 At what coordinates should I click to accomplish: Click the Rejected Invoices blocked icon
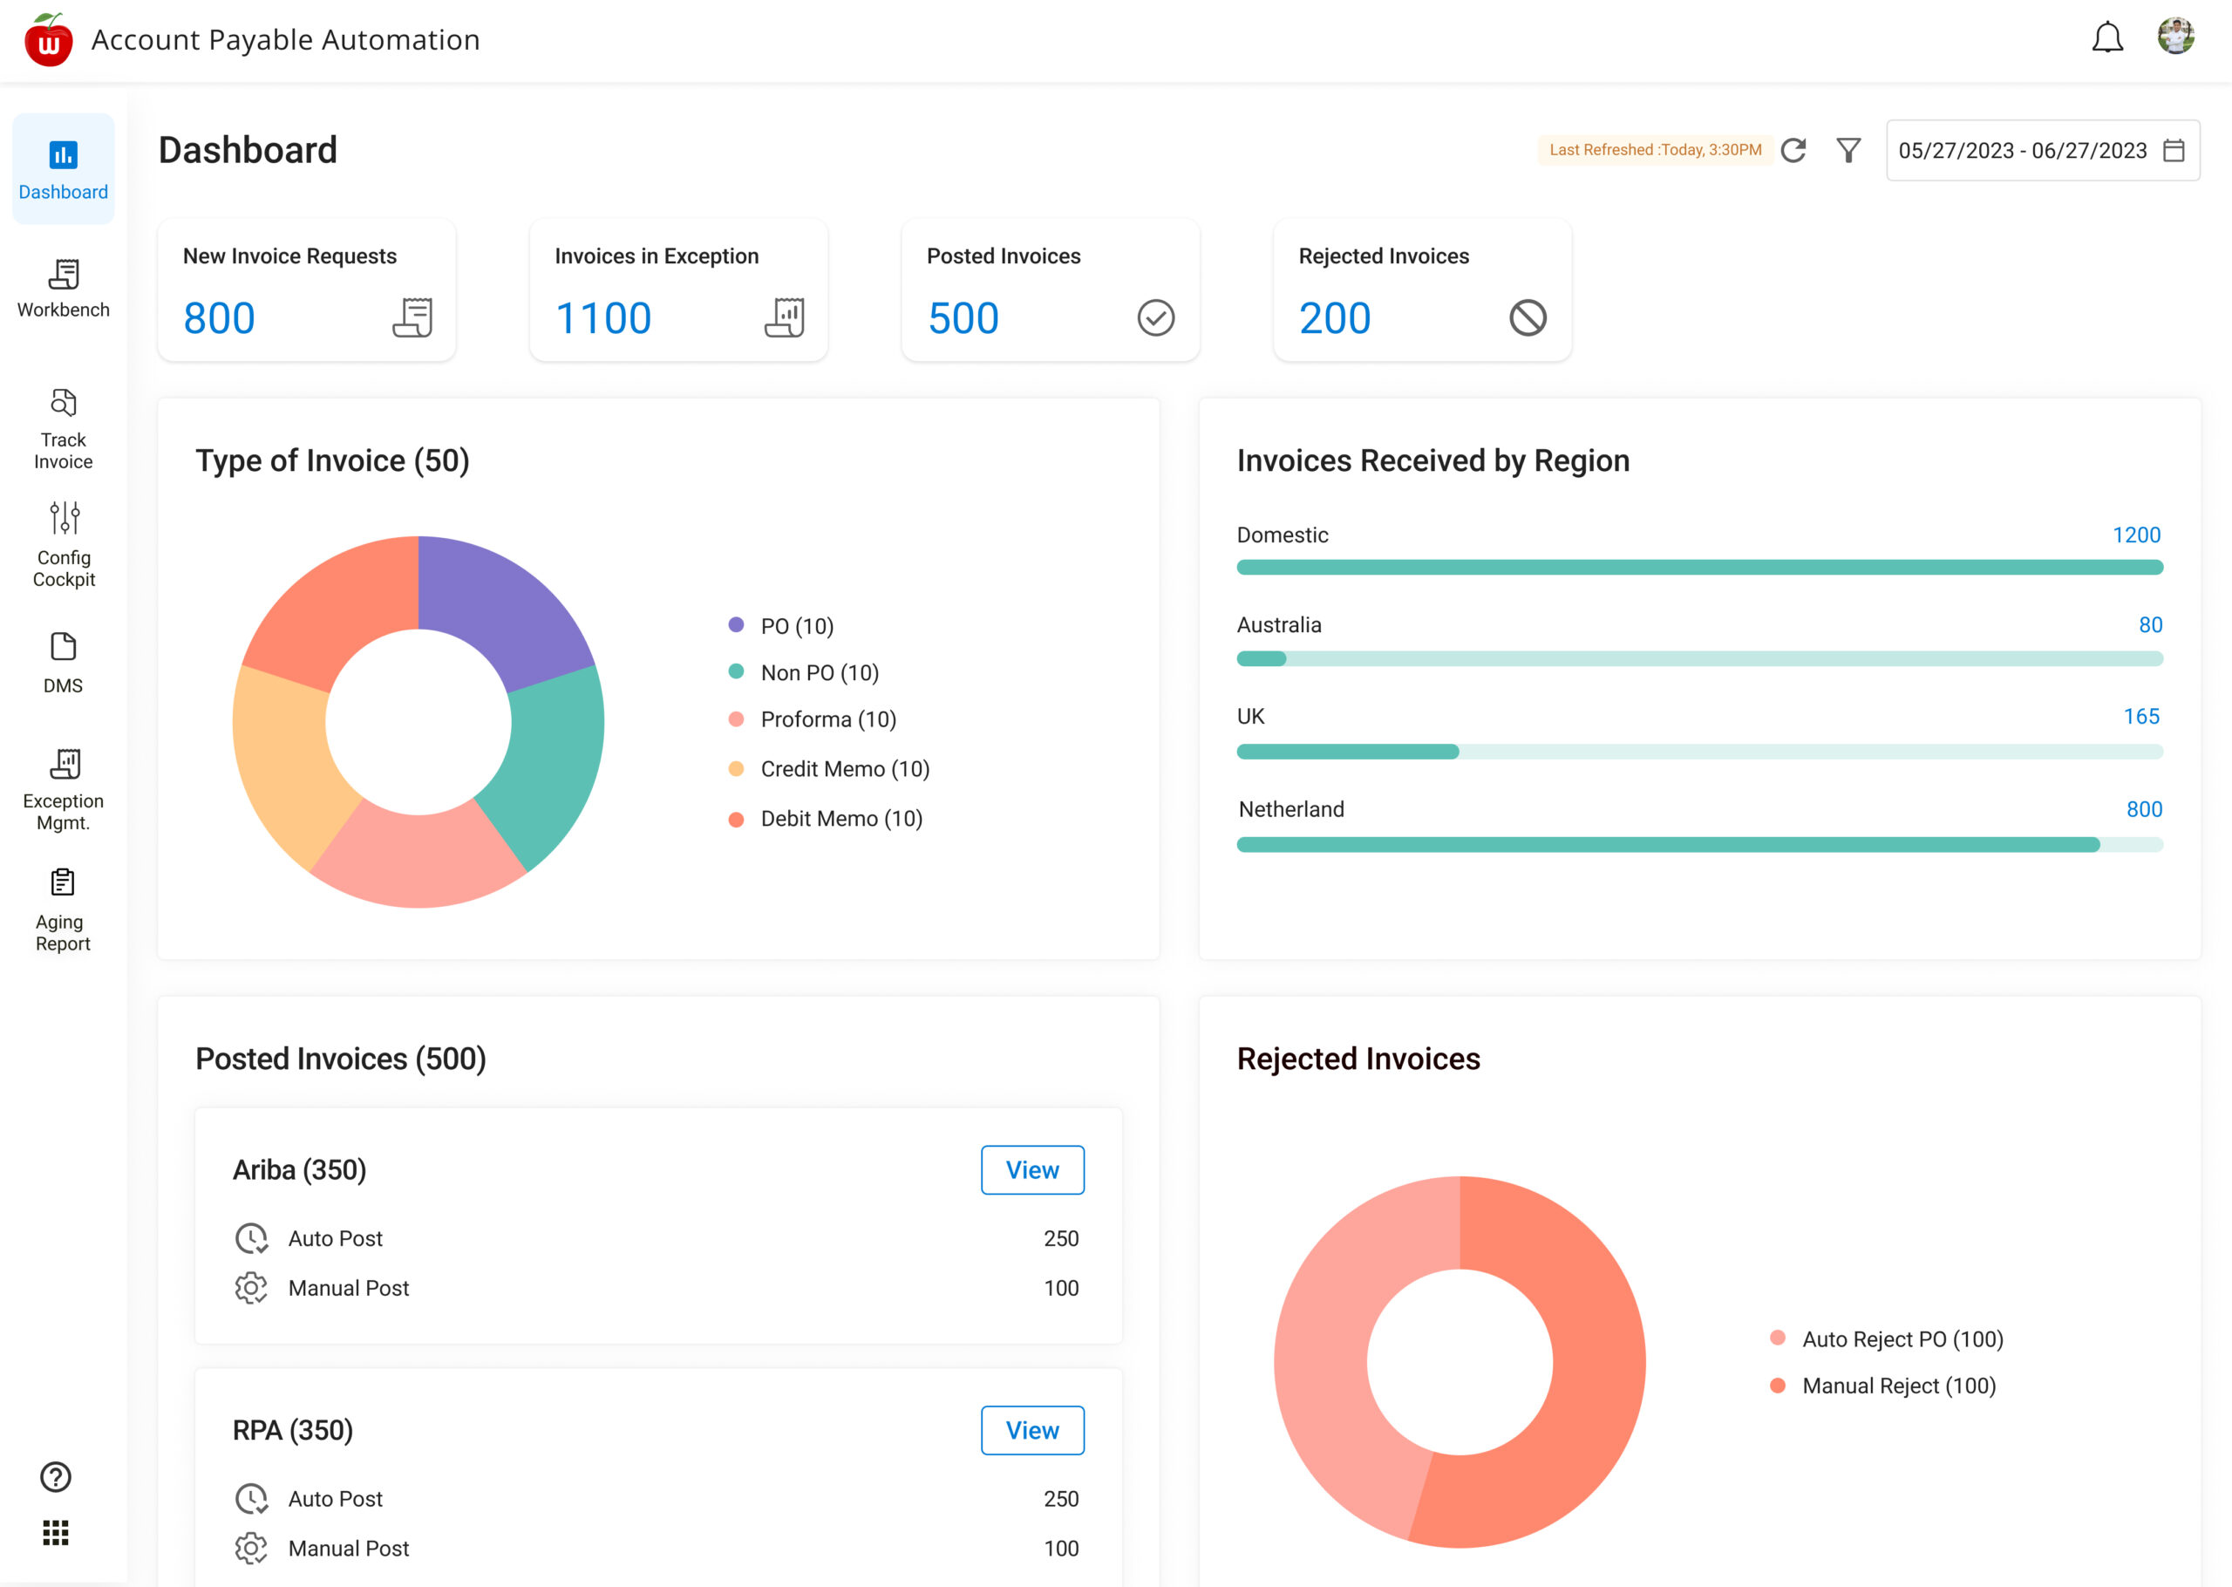click(1528, 317)
